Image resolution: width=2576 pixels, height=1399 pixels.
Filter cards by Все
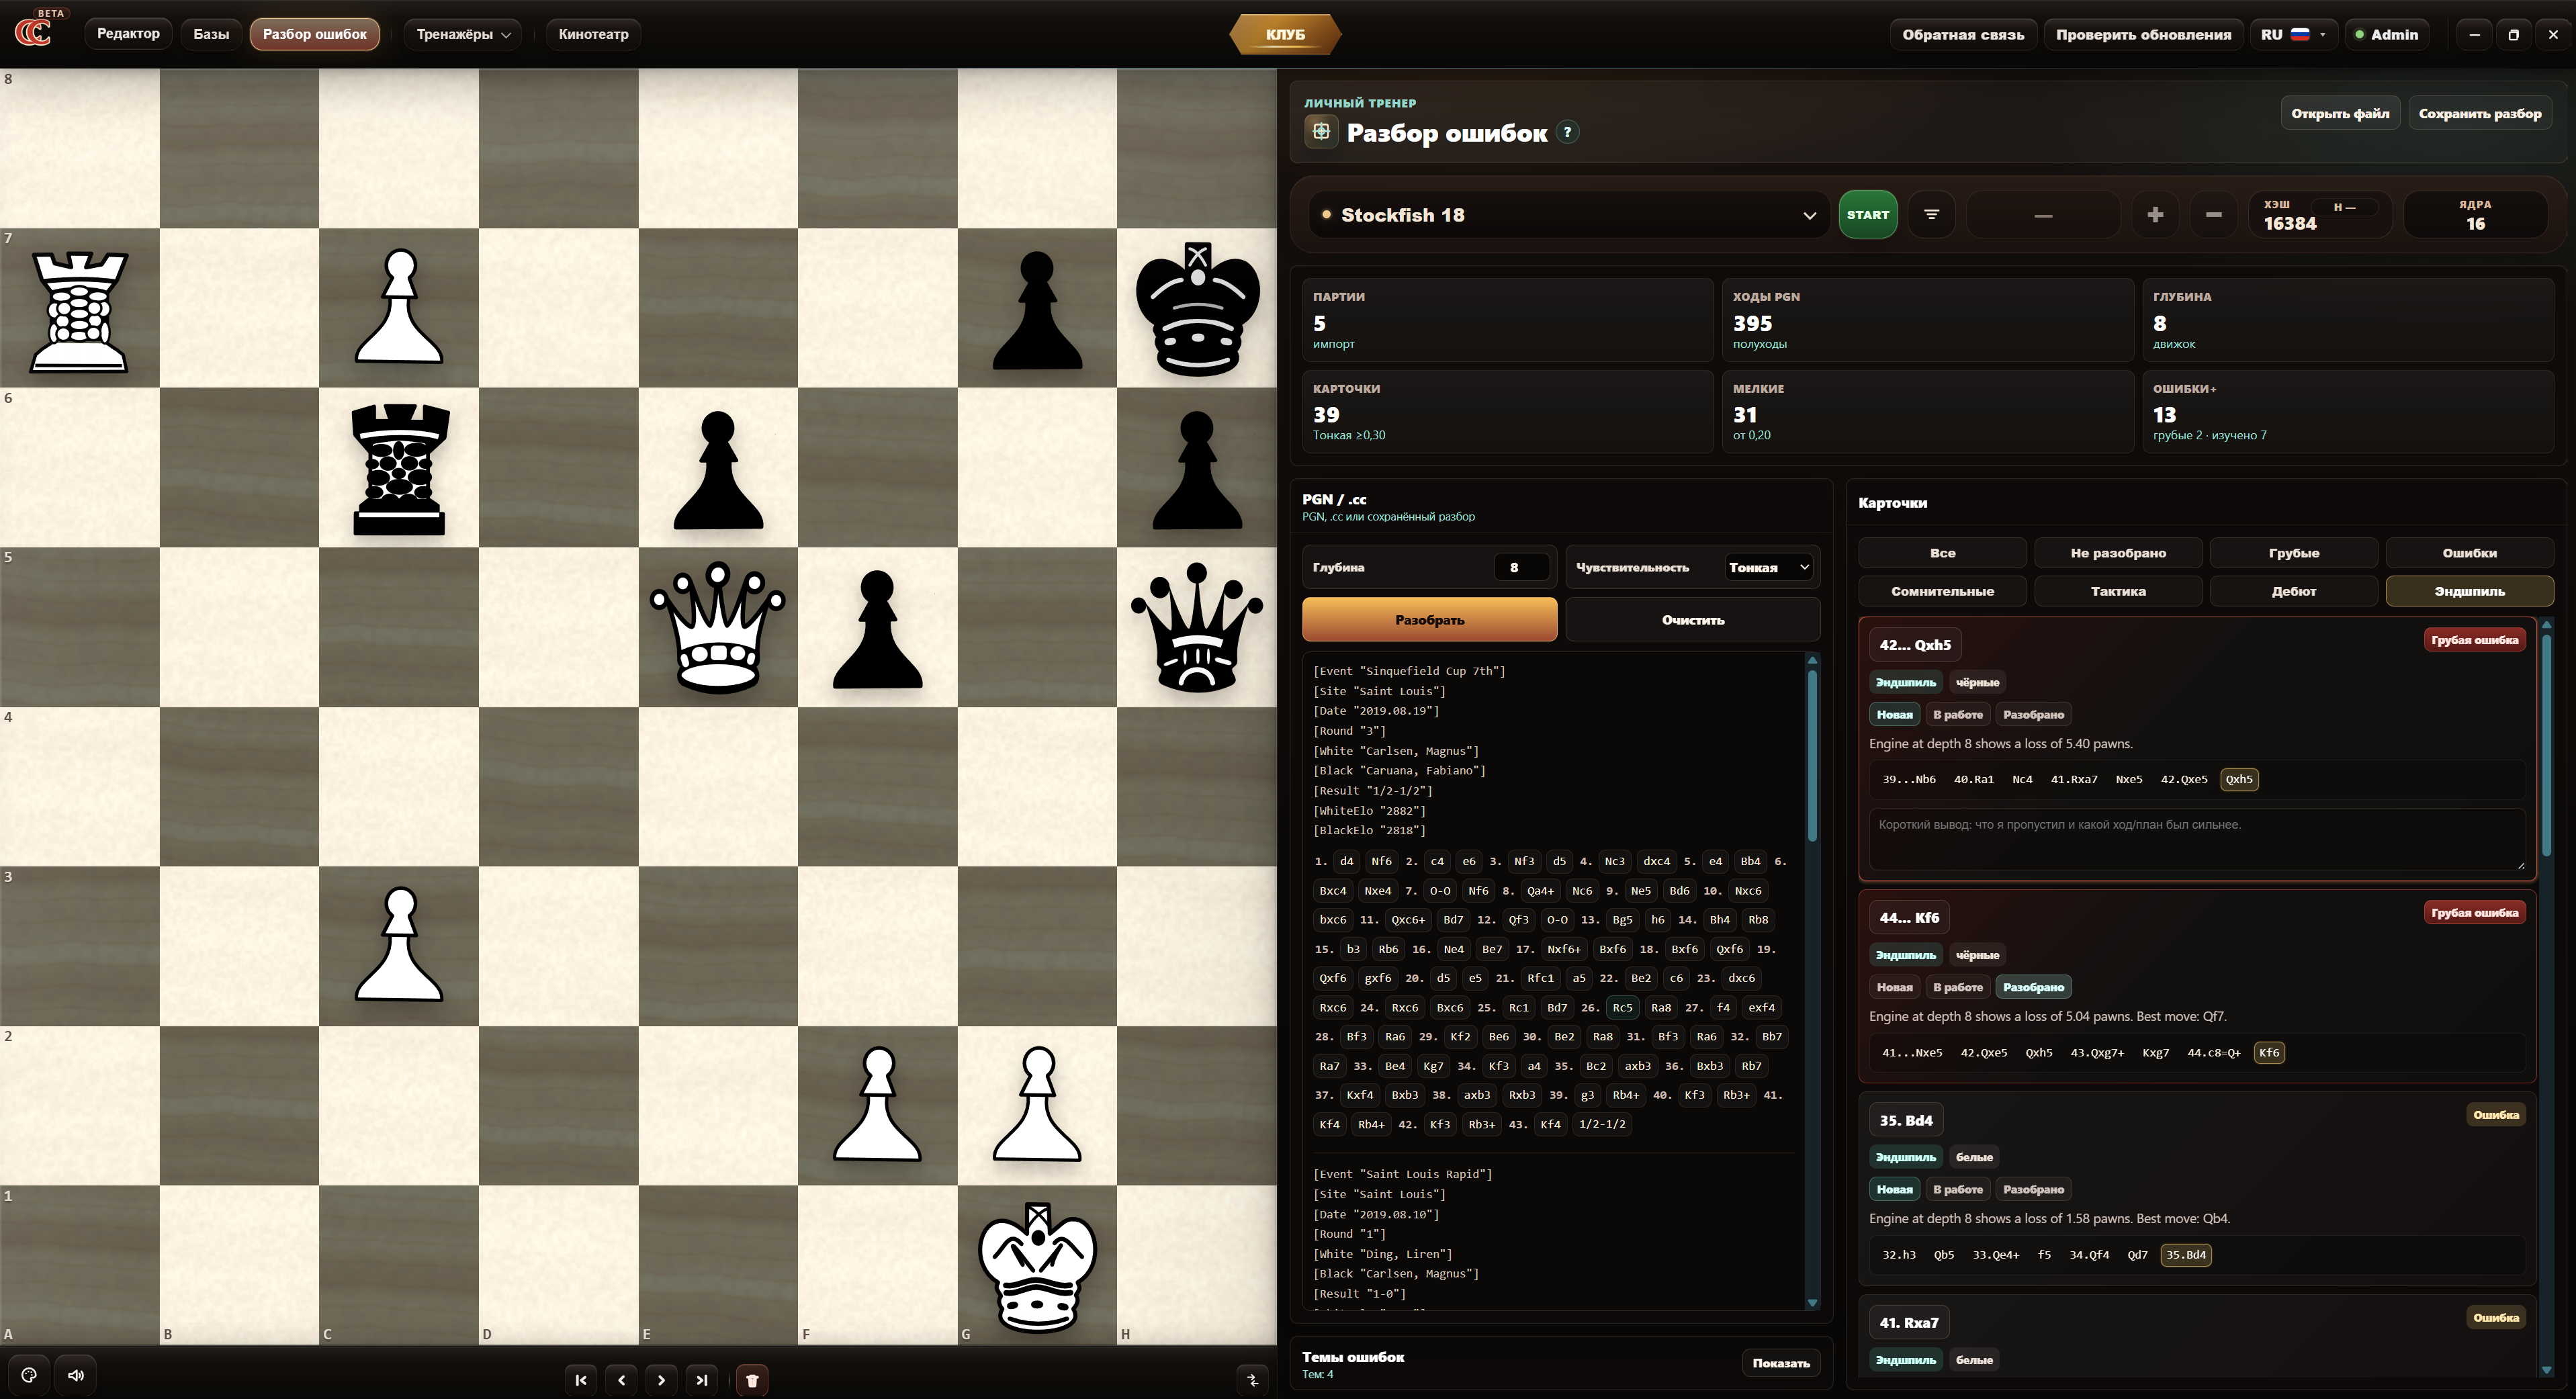click(1942, 553)
